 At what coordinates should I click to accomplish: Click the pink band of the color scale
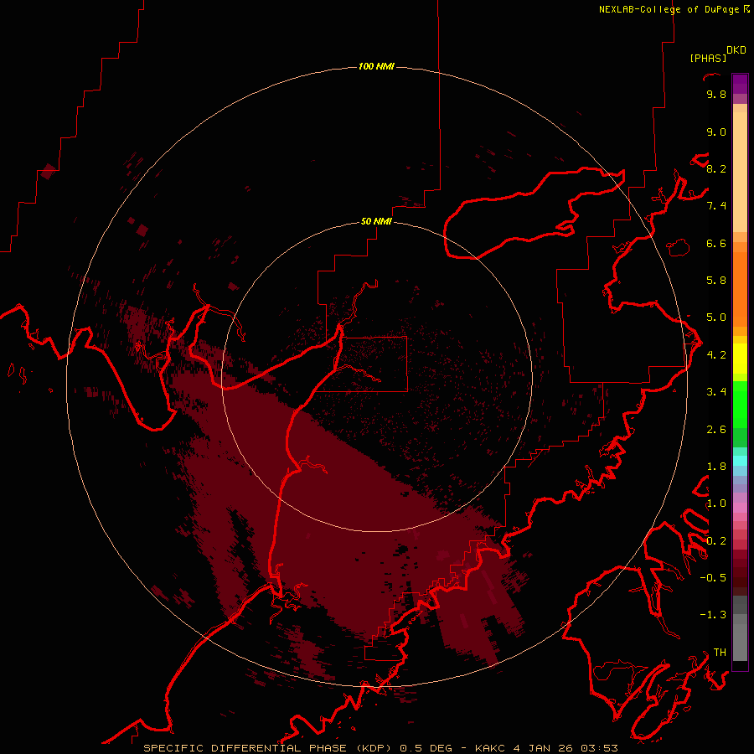740,508
